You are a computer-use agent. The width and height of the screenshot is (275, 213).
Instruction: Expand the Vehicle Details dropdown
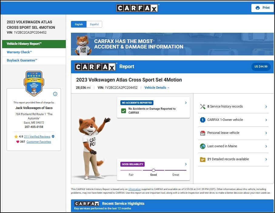[x=157, y=88]
